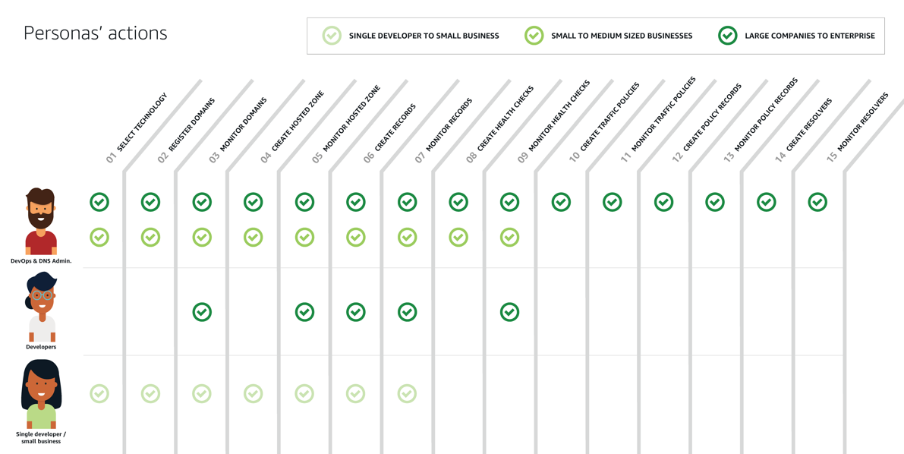Click dark green check under Monitor Resolvers
This screenshot has width=904, height=454.
[x=817, y=202]
